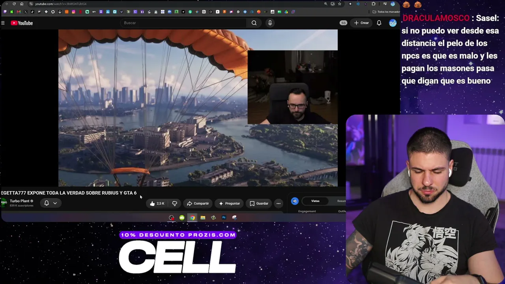Screen dimensions: 505x284
Task: Click the video player to pause
Action: [198, 108]
